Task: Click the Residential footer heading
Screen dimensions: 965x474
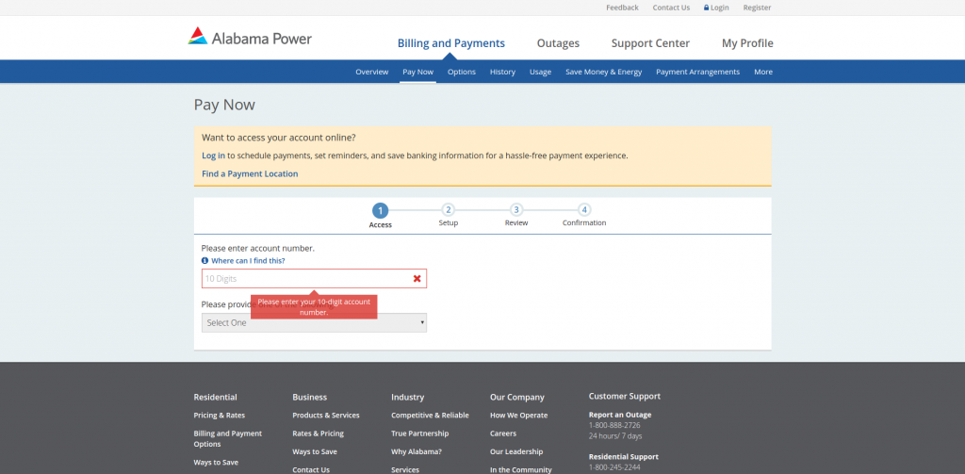Action: pyautogui.click(x=216, y=397)
